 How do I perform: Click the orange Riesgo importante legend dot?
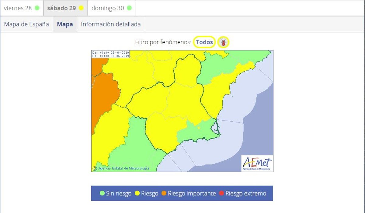tap(164, 193)
